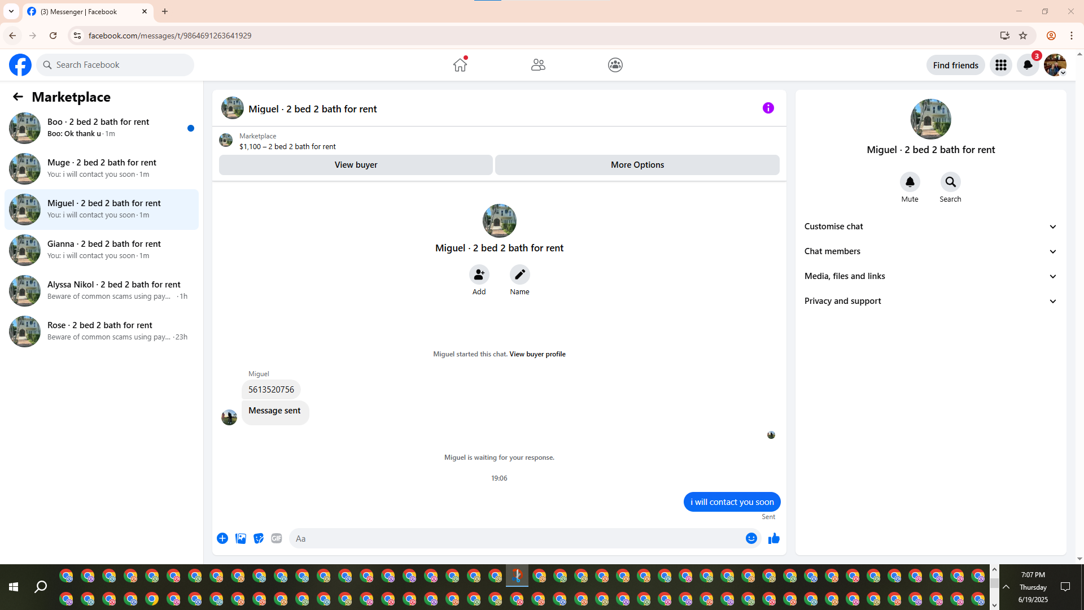1084x610 pixels.
Task: Open the Facebook menu grid icon
Action: [x=1001, y=65]
